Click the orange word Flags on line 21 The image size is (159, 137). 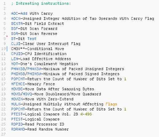coord(111,104)
